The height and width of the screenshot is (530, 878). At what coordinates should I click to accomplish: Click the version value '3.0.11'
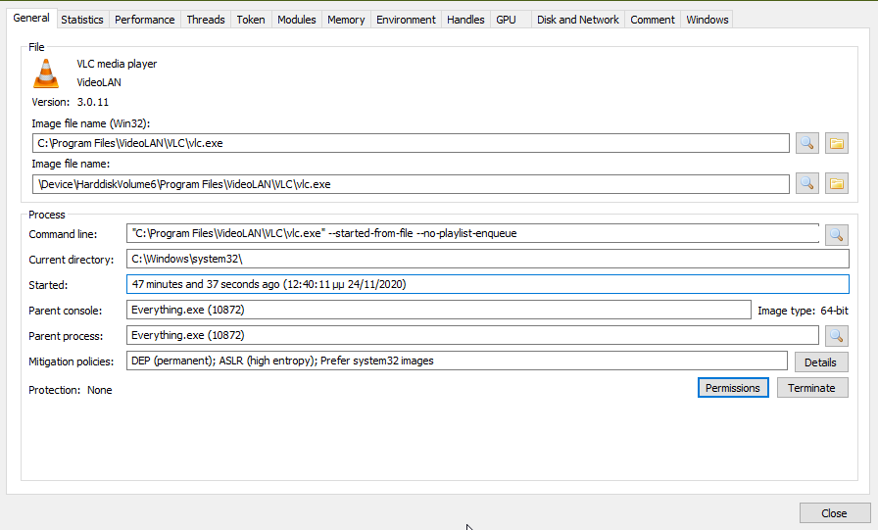pos(93,102)
